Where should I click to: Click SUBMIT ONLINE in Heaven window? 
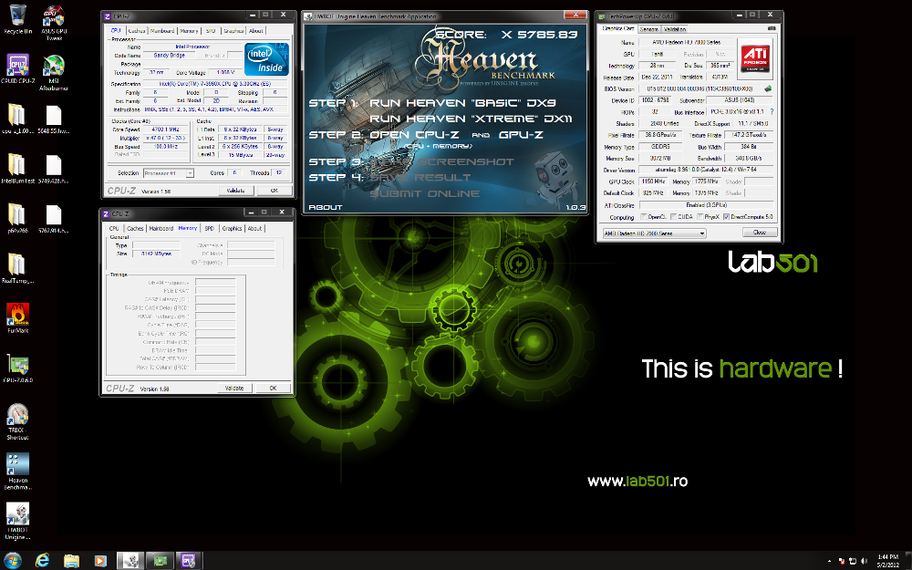click(x=425, y=193)
